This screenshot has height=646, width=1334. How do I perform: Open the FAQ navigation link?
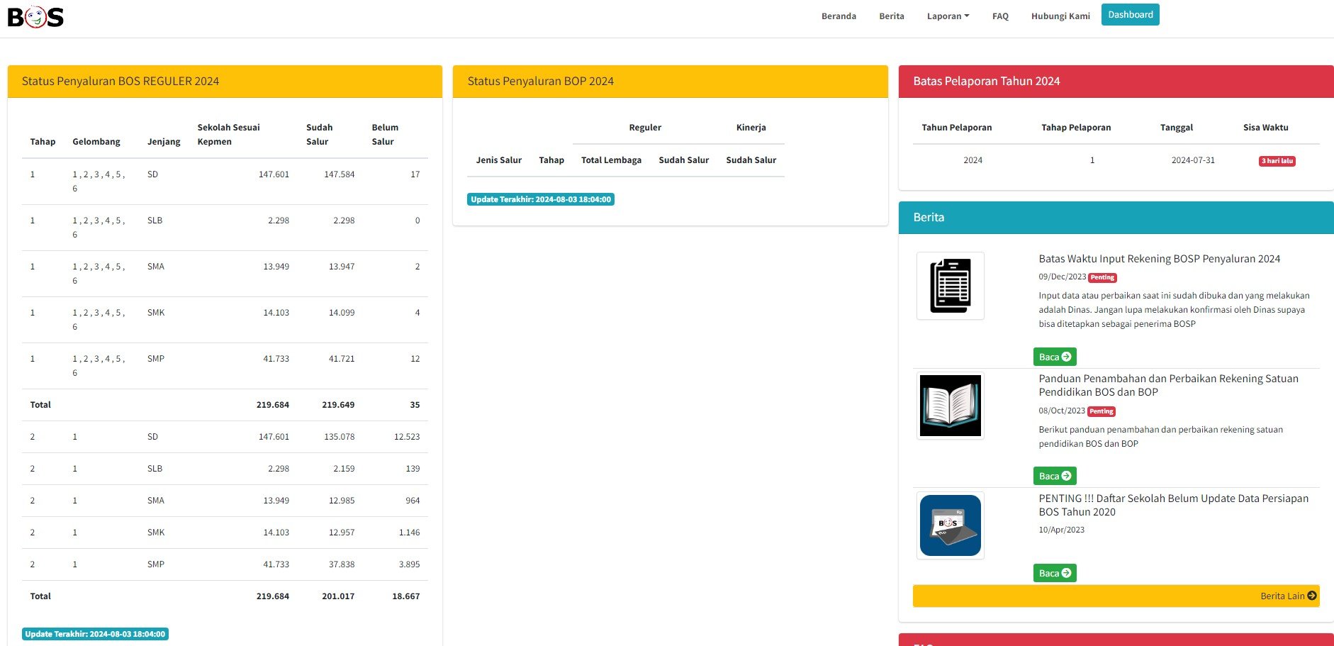point(1000,16)
